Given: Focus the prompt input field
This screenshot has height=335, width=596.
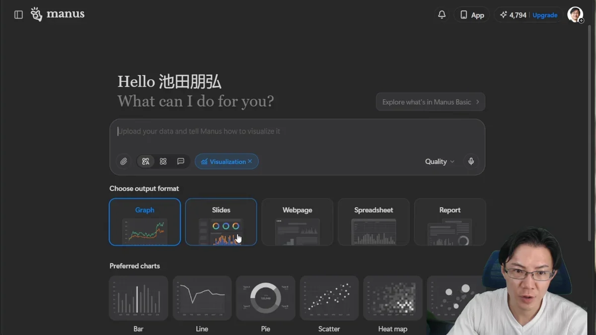Looking at the screenshot, I should pos(297,132).
